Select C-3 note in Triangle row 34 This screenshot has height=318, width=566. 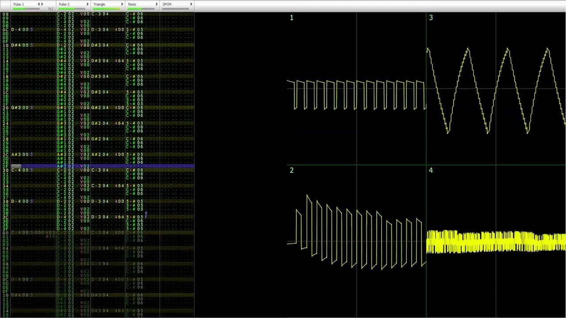coord(96,186)
